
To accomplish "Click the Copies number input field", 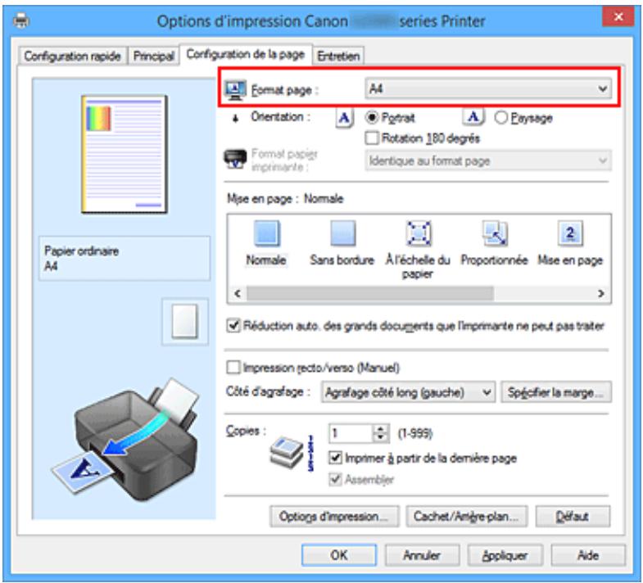I will (x=351, y=433).
